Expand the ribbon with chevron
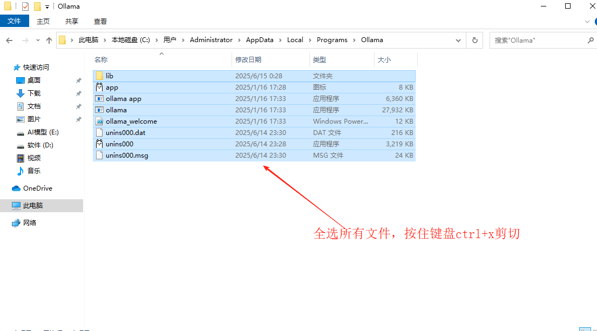This screenshot has height=331, width=597. point(587,22)
